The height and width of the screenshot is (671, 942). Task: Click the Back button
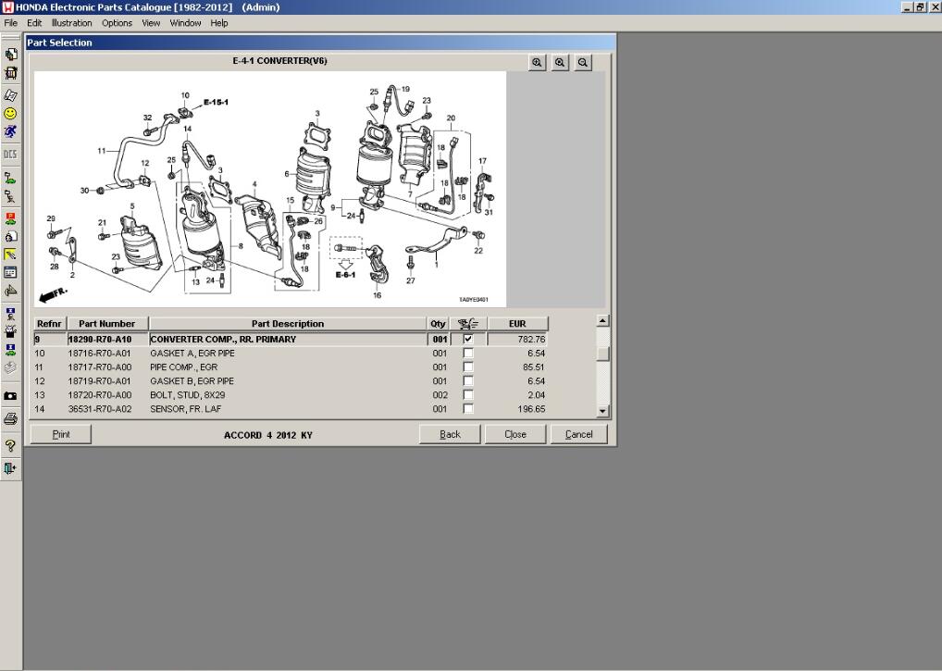click(x=450, y=434)
